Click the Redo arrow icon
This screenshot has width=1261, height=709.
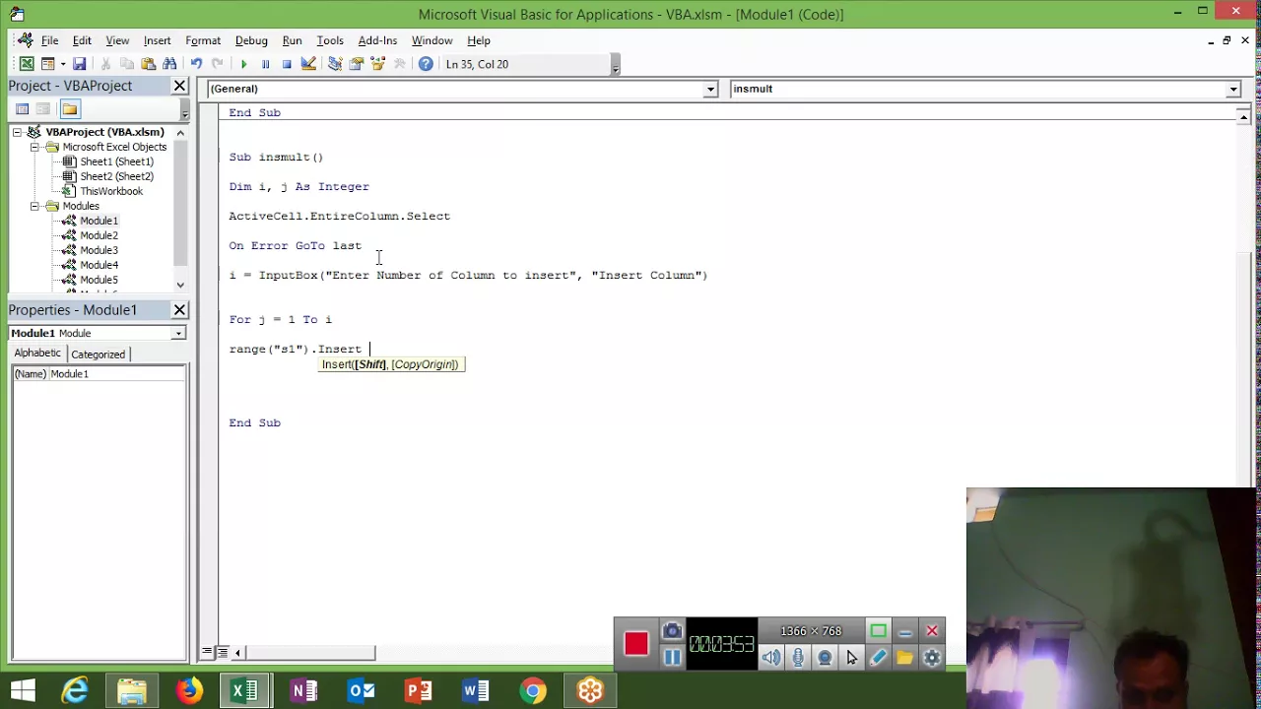click(x=218, y=64)
